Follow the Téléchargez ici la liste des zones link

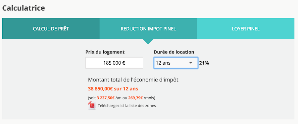pos(127,106)
